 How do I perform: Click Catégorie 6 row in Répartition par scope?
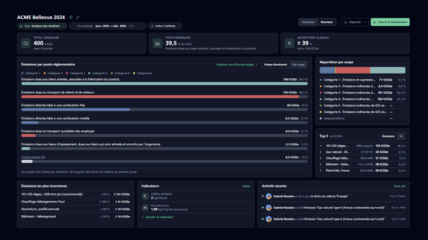[x=363, y=112]
